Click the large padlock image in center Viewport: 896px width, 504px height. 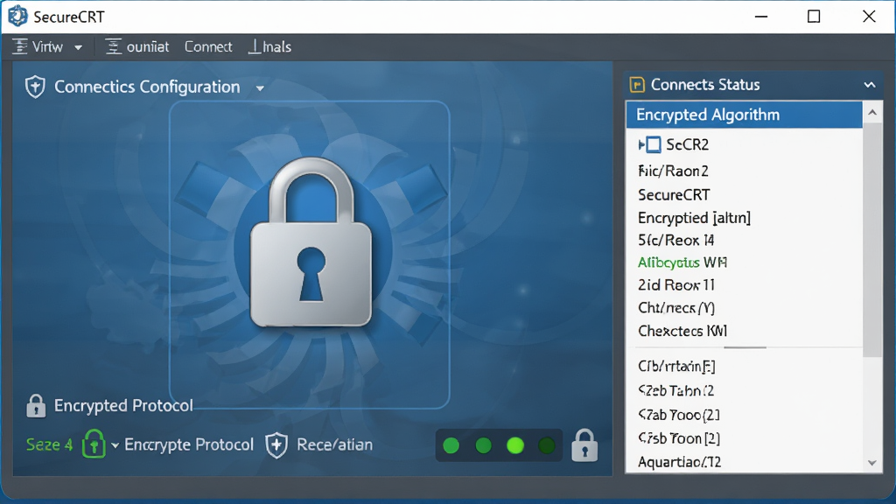pyautogui.click(x=311, y=242)
